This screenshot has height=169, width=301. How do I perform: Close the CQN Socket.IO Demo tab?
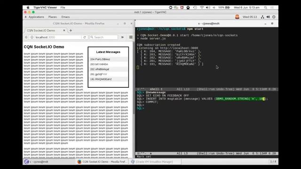point(64,30)
